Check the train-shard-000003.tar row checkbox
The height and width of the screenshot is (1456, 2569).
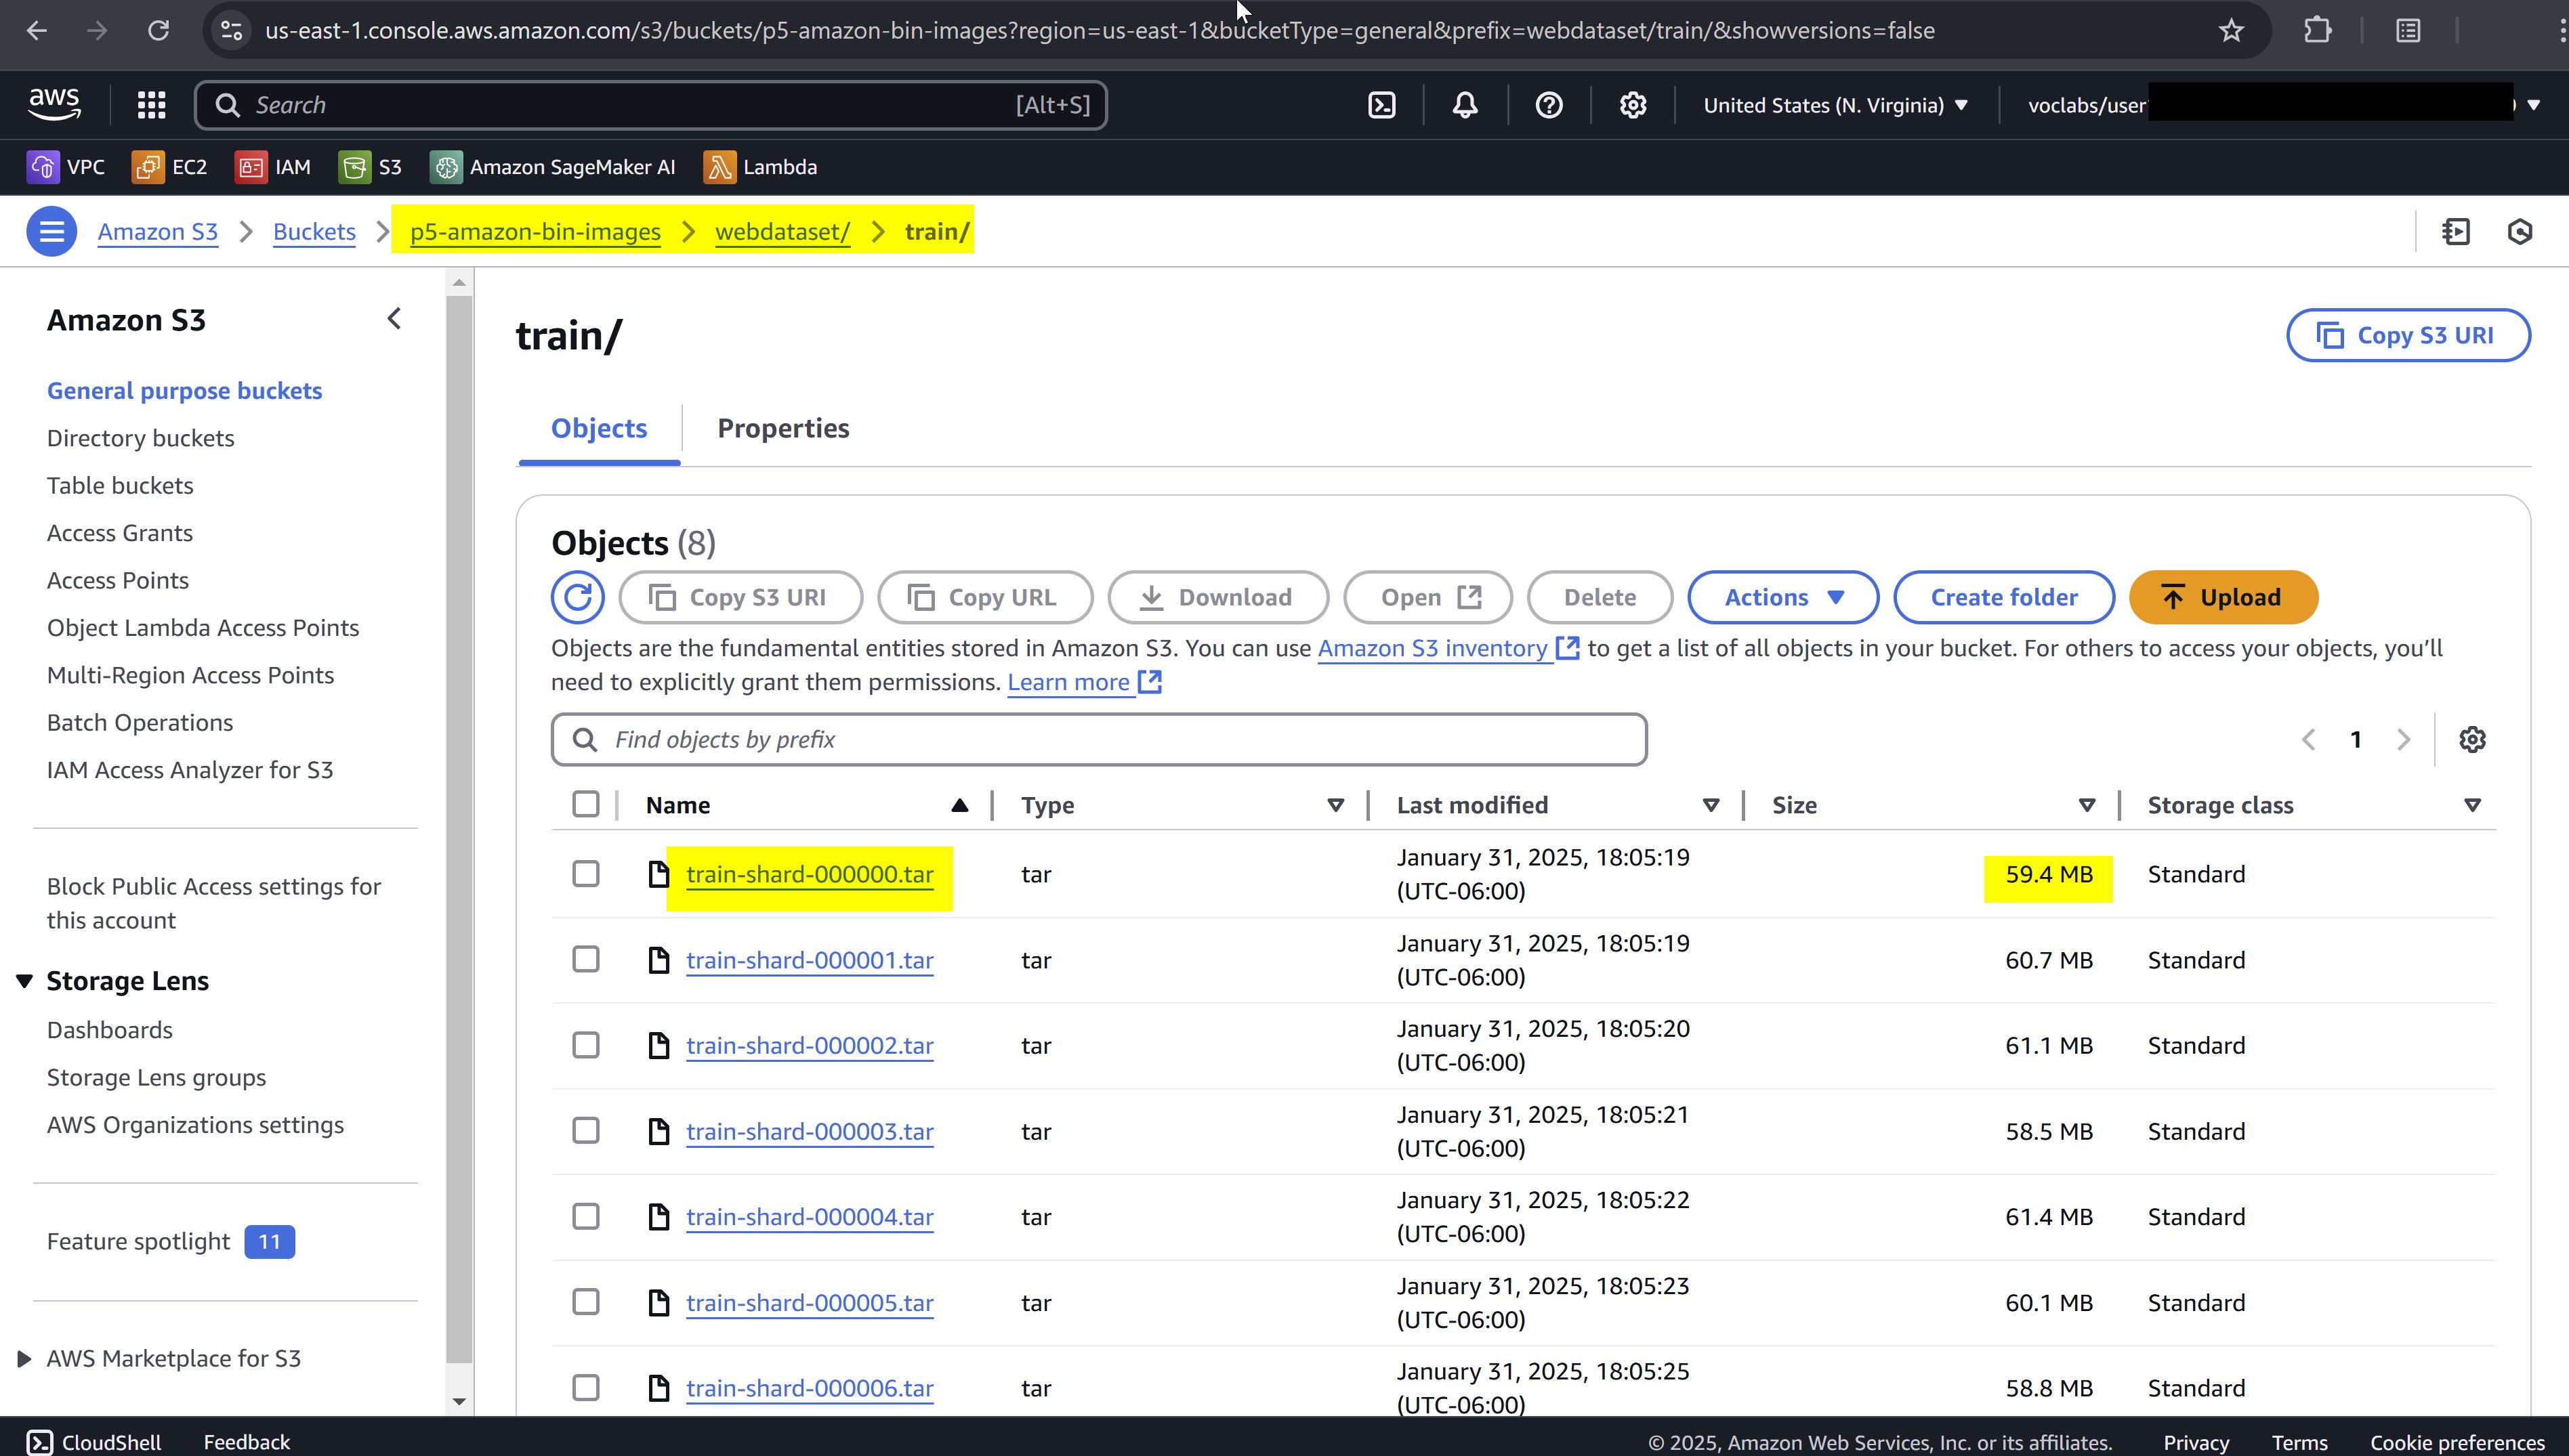point(586,1131)
